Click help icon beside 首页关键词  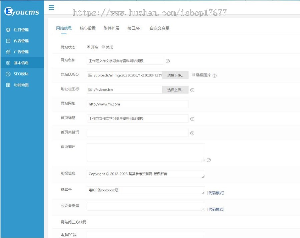(192, 133)
